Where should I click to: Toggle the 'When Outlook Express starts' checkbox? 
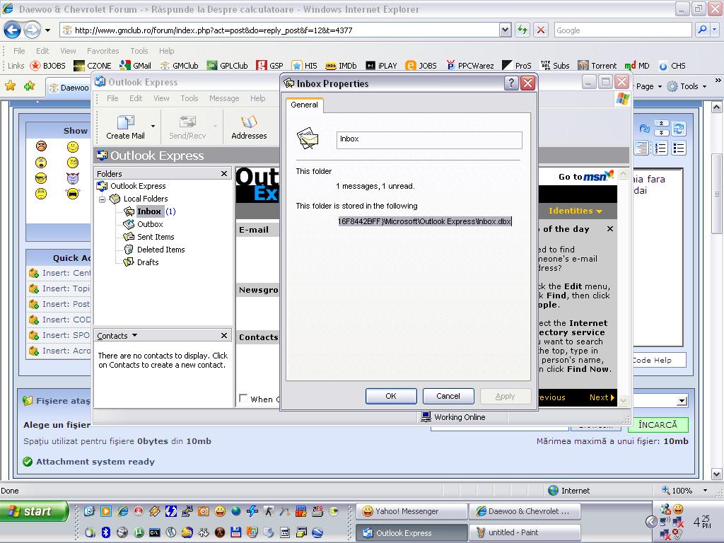[x=243, y=398]
